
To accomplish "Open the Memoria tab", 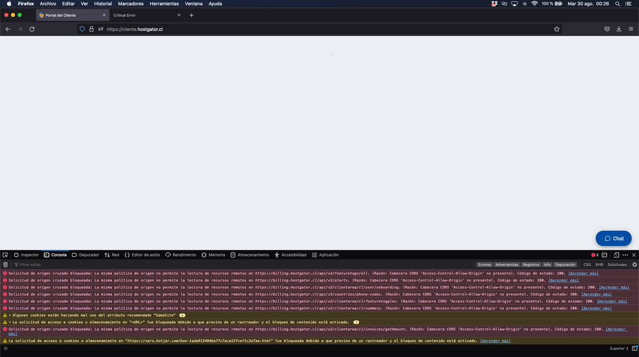I will 213,255.
